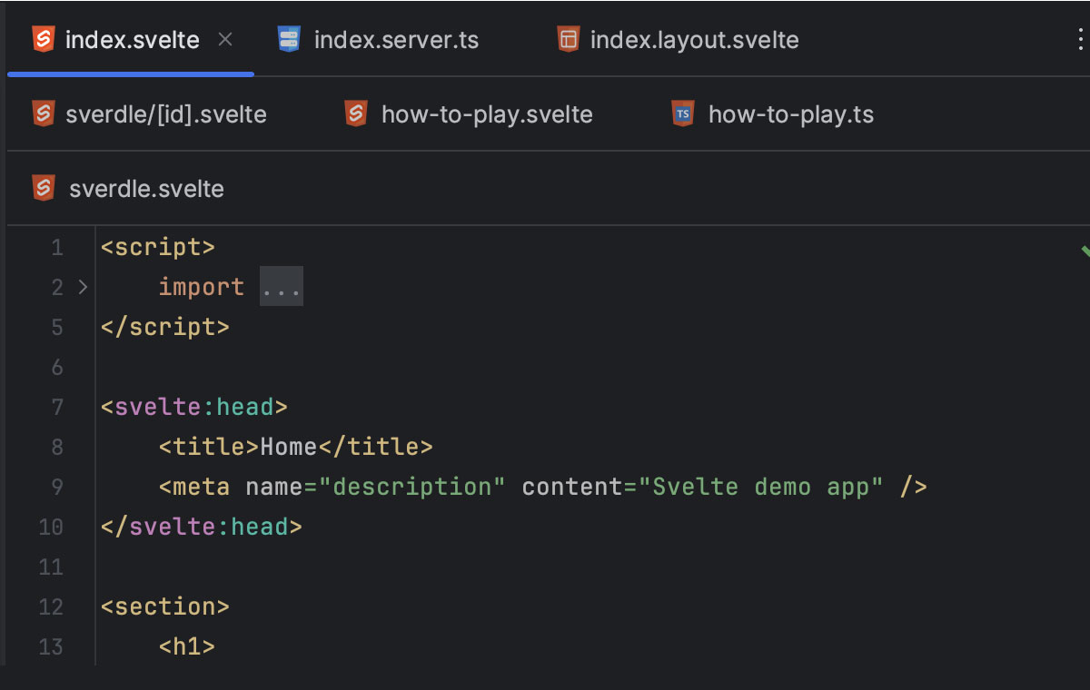Viewport: 1090px width, 690px height.
Task: Open the index.layout.svelte tab
Action: (x=678, y=40)
